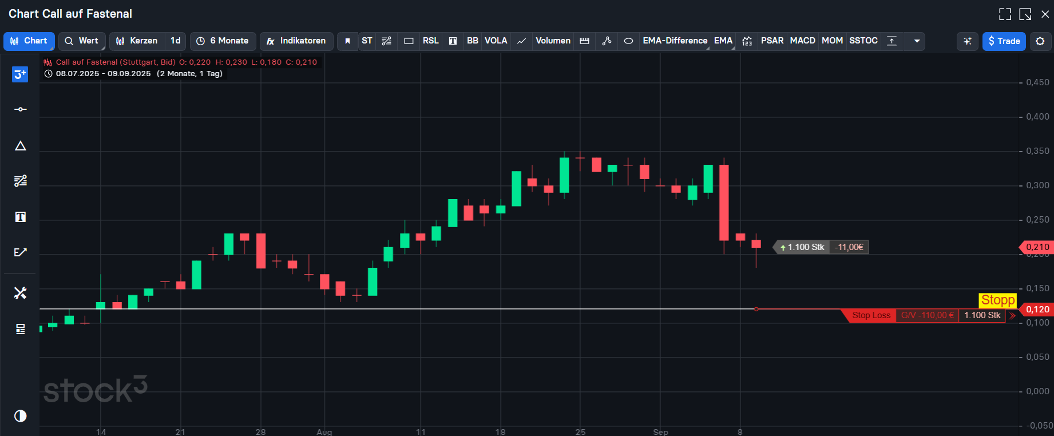Image resolution: width=1054 pixels, height=436 pixels.
Task: Expand the toolbar overflow dropdown arrow
Action: tap(917, 41)
